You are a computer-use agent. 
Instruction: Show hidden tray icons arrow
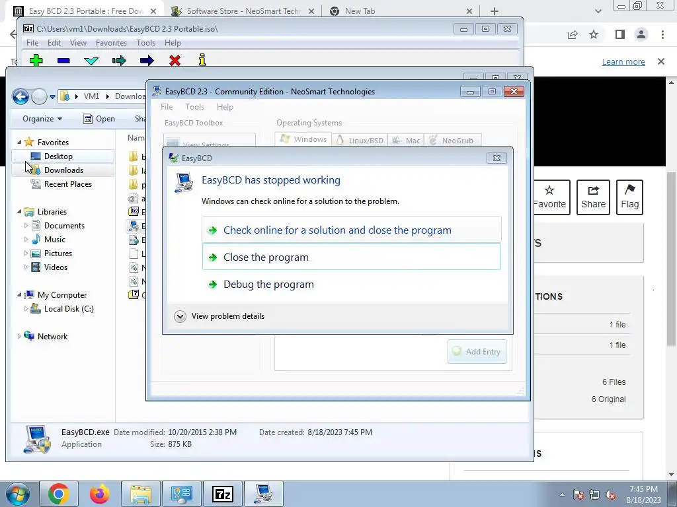tap(562, 495)
